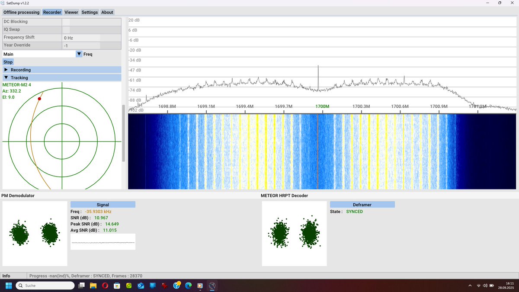
Task: Open the media player taskbar icon
Action: (200, 286)
